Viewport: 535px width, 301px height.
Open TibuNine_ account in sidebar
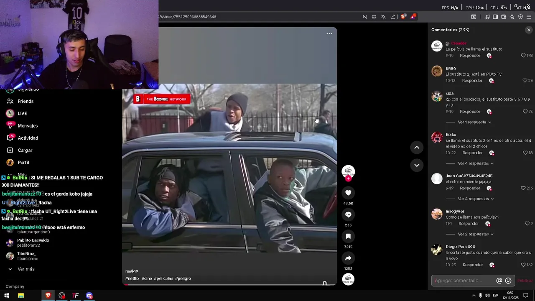coord(22,256)
